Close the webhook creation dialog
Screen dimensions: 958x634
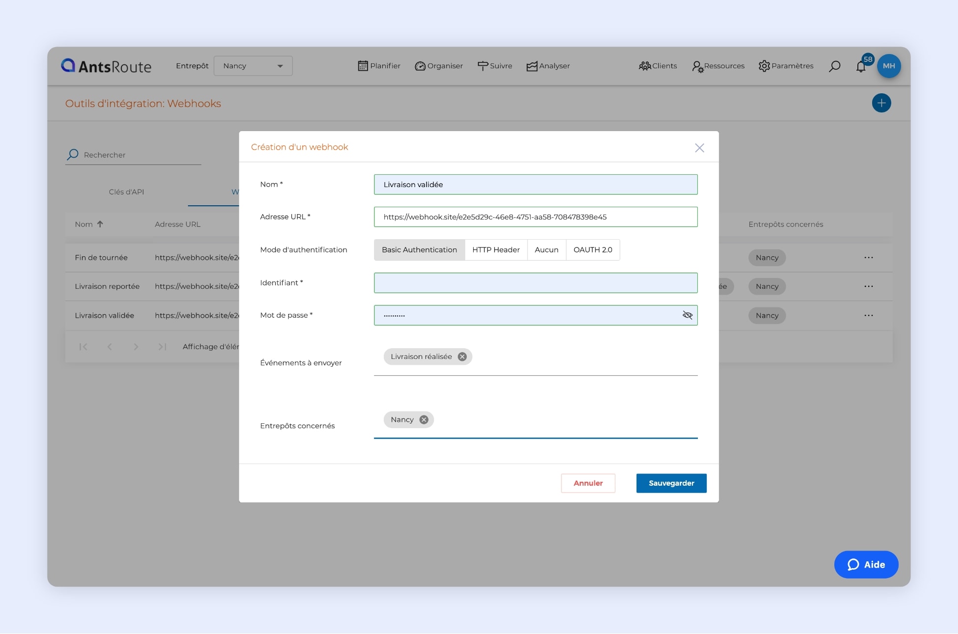pos(699,148)
